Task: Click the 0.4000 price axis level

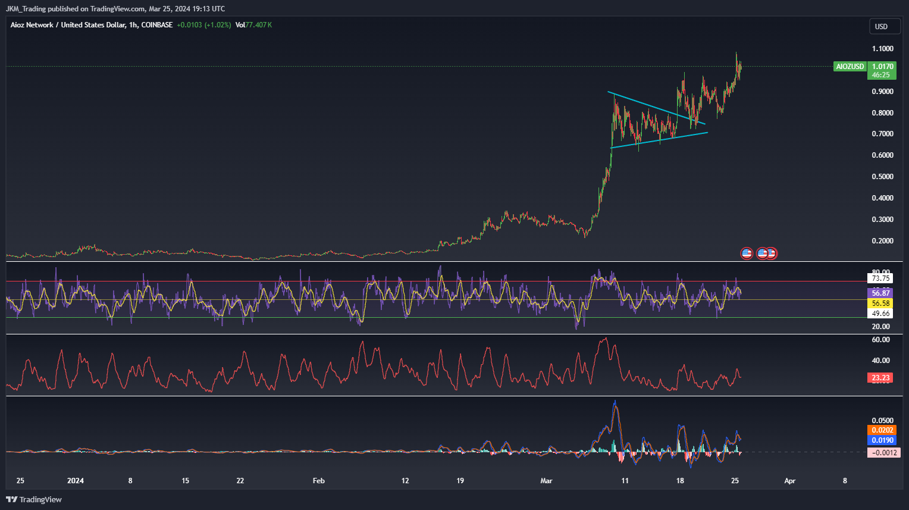Action: pyautogui.click(x=882, y=198)
